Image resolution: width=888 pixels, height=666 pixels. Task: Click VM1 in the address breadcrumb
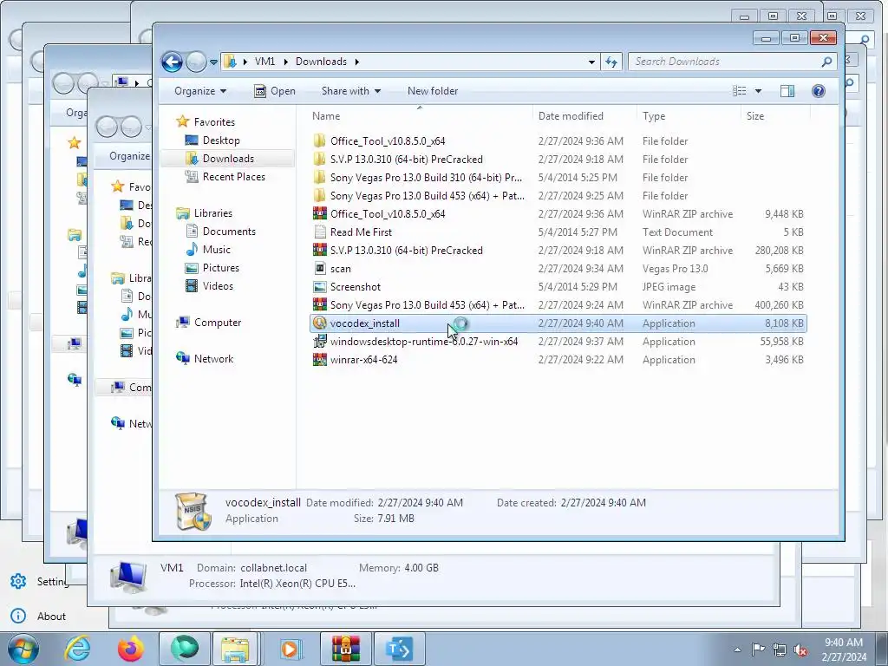pyautogui.click(x=264, y=62)
